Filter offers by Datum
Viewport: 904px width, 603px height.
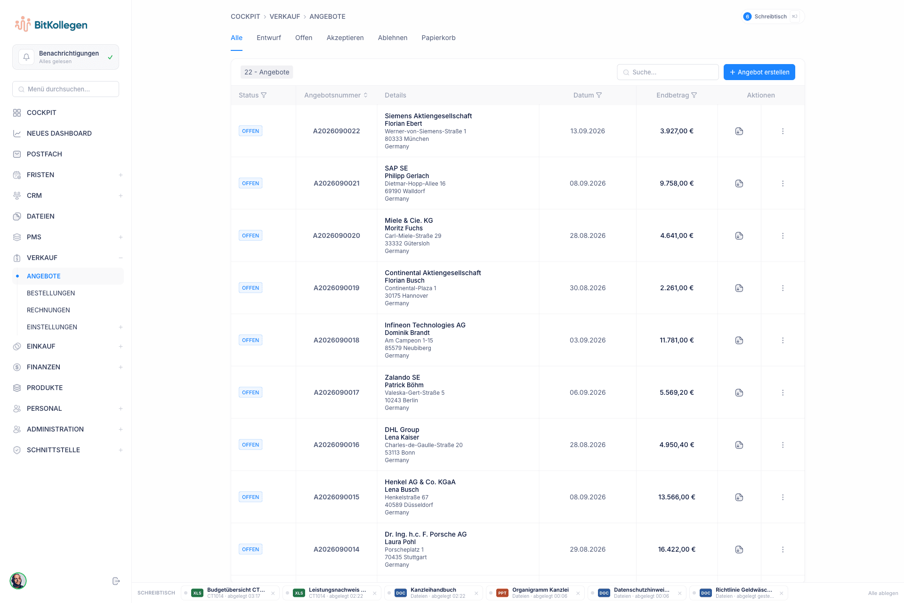(599, 95)
